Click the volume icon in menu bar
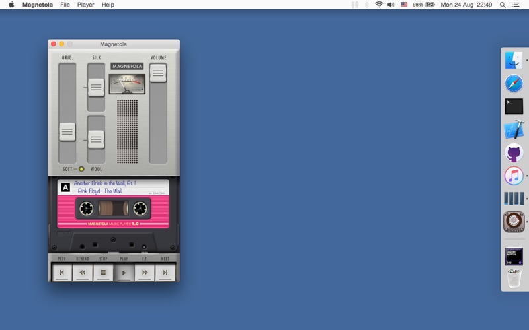The height and width of the screenshot is (330, 529). click(391, 5)
